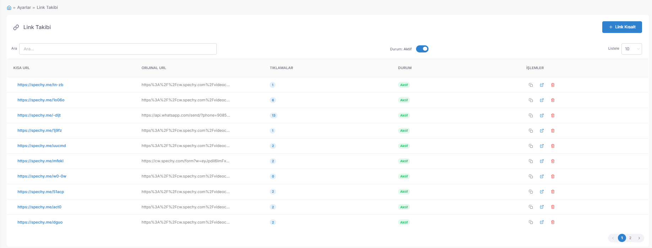Open short URL specify.me/act0
Viewport: 652px width, 248px height.
[x=39, y=207]
